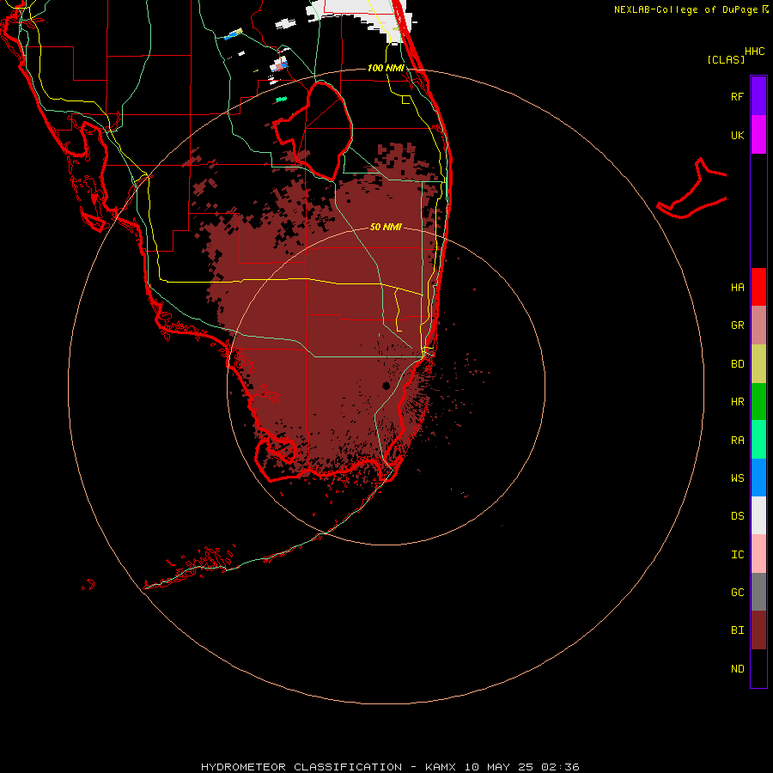The width and height of the screenshot is (773, 773).
Task: Click the GC legend label
Action: pos(737,593)
